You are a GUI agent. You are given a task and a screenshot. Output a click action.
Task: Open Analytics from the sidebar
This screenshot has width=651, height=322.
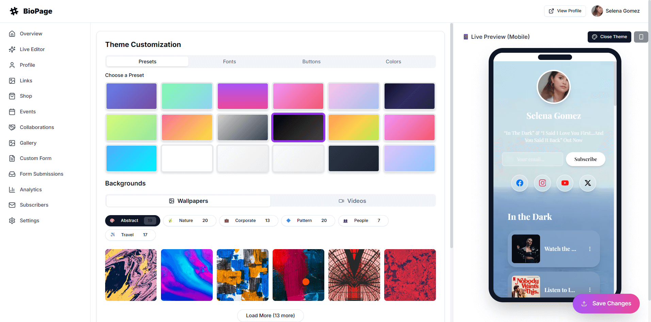[x=31, y=190]
